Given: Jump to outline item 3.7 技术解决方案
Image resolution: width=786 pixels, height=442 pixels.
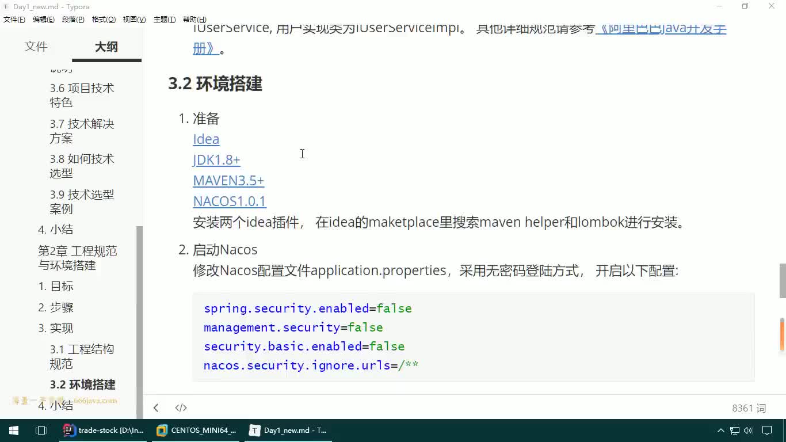Looking at the screenshot, I should [82, 131].
